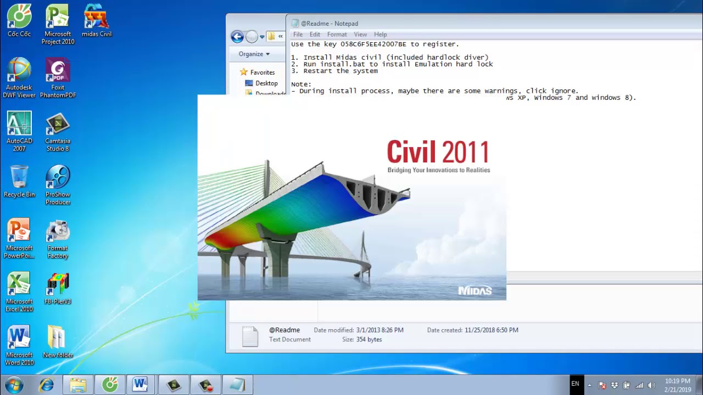703x395 pixels.
Task: Select Favorites in Explorer navigation pane
Action: (258, 72)
